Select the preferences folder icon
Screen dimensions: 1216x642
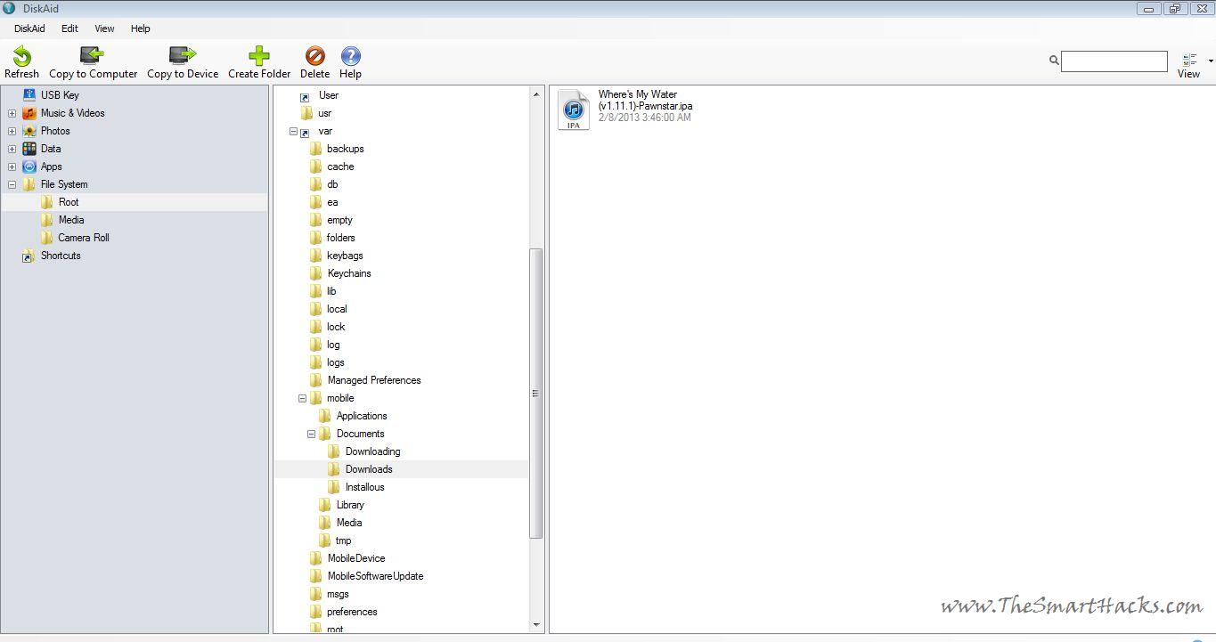pos(315,612)
